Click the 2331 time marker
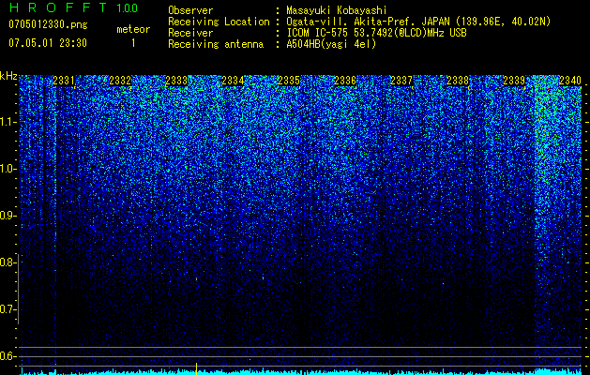 pyautogui.click(x=64, y=81)
